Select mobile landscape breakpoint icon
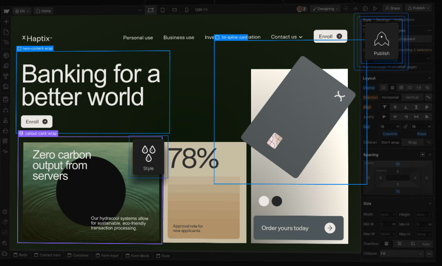 tap(175, 10)
